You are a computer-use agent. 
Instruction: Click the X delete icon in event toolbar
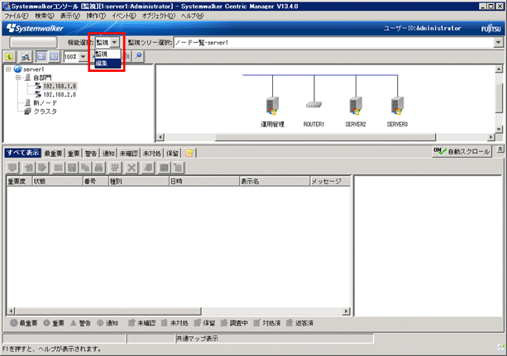point(132,168)
